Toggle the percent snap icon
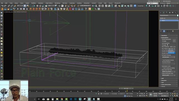Screen dimensions: 179x101 (x=72, y=6)
